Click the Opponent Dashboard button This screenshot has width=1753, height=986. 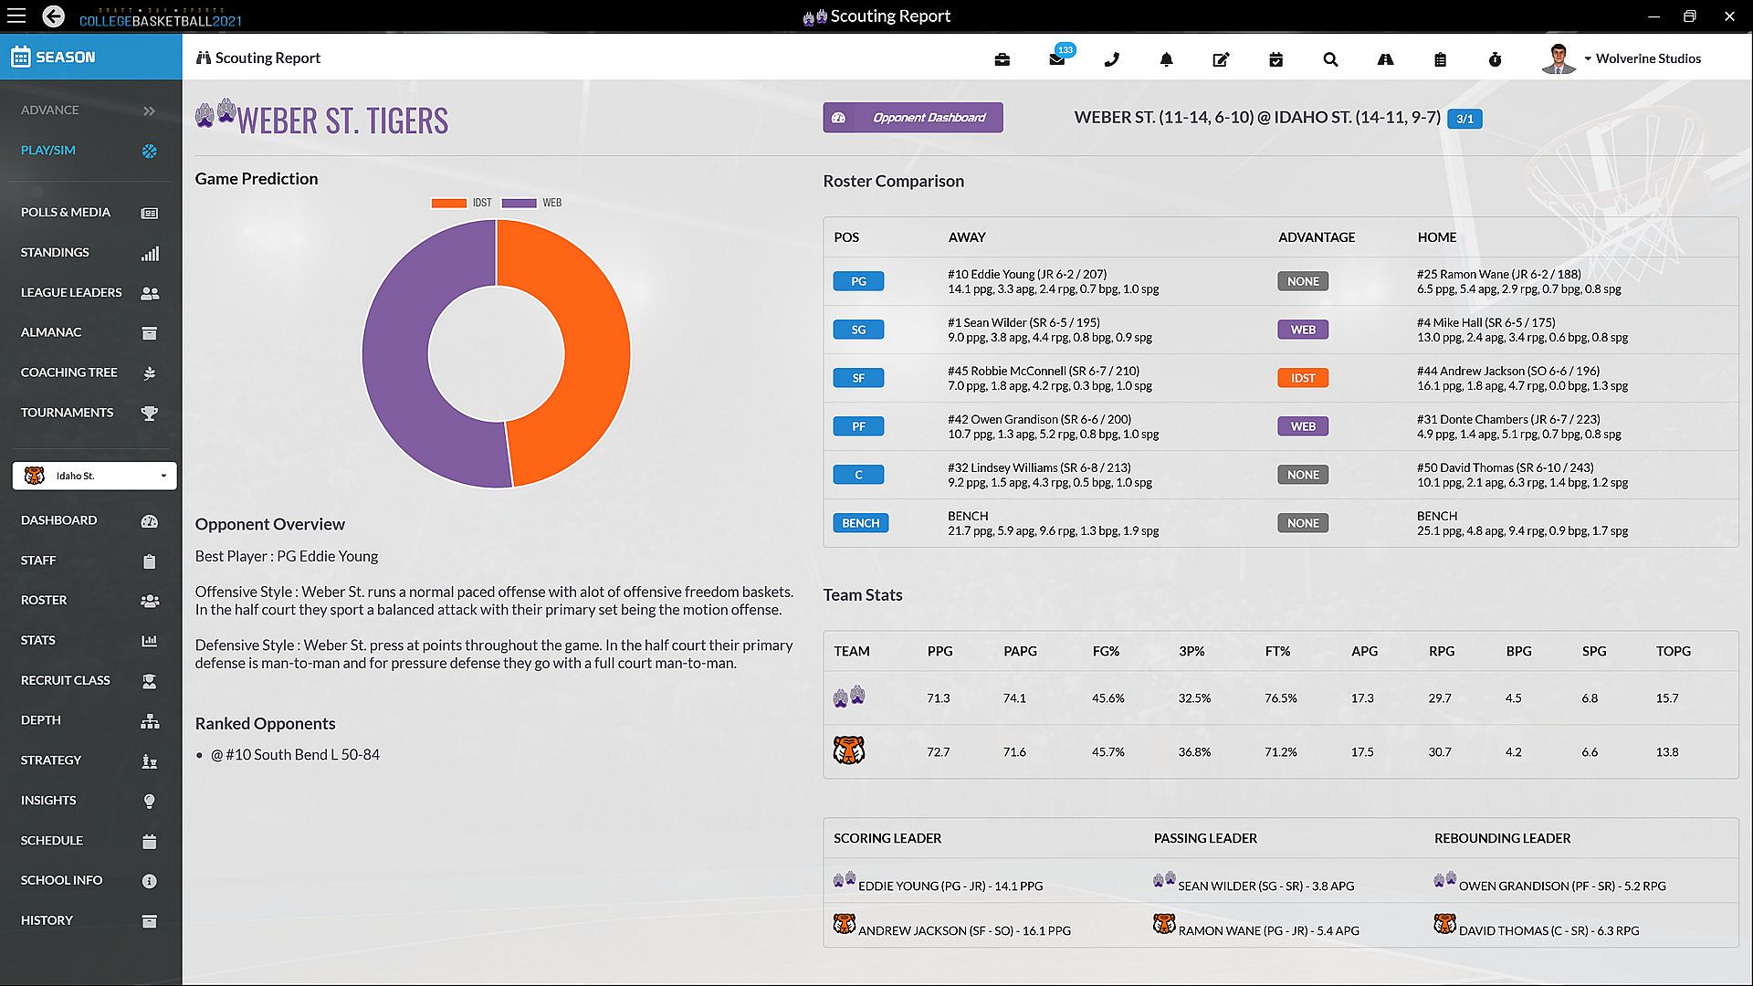pyautogui.click(x=912, y=118)
